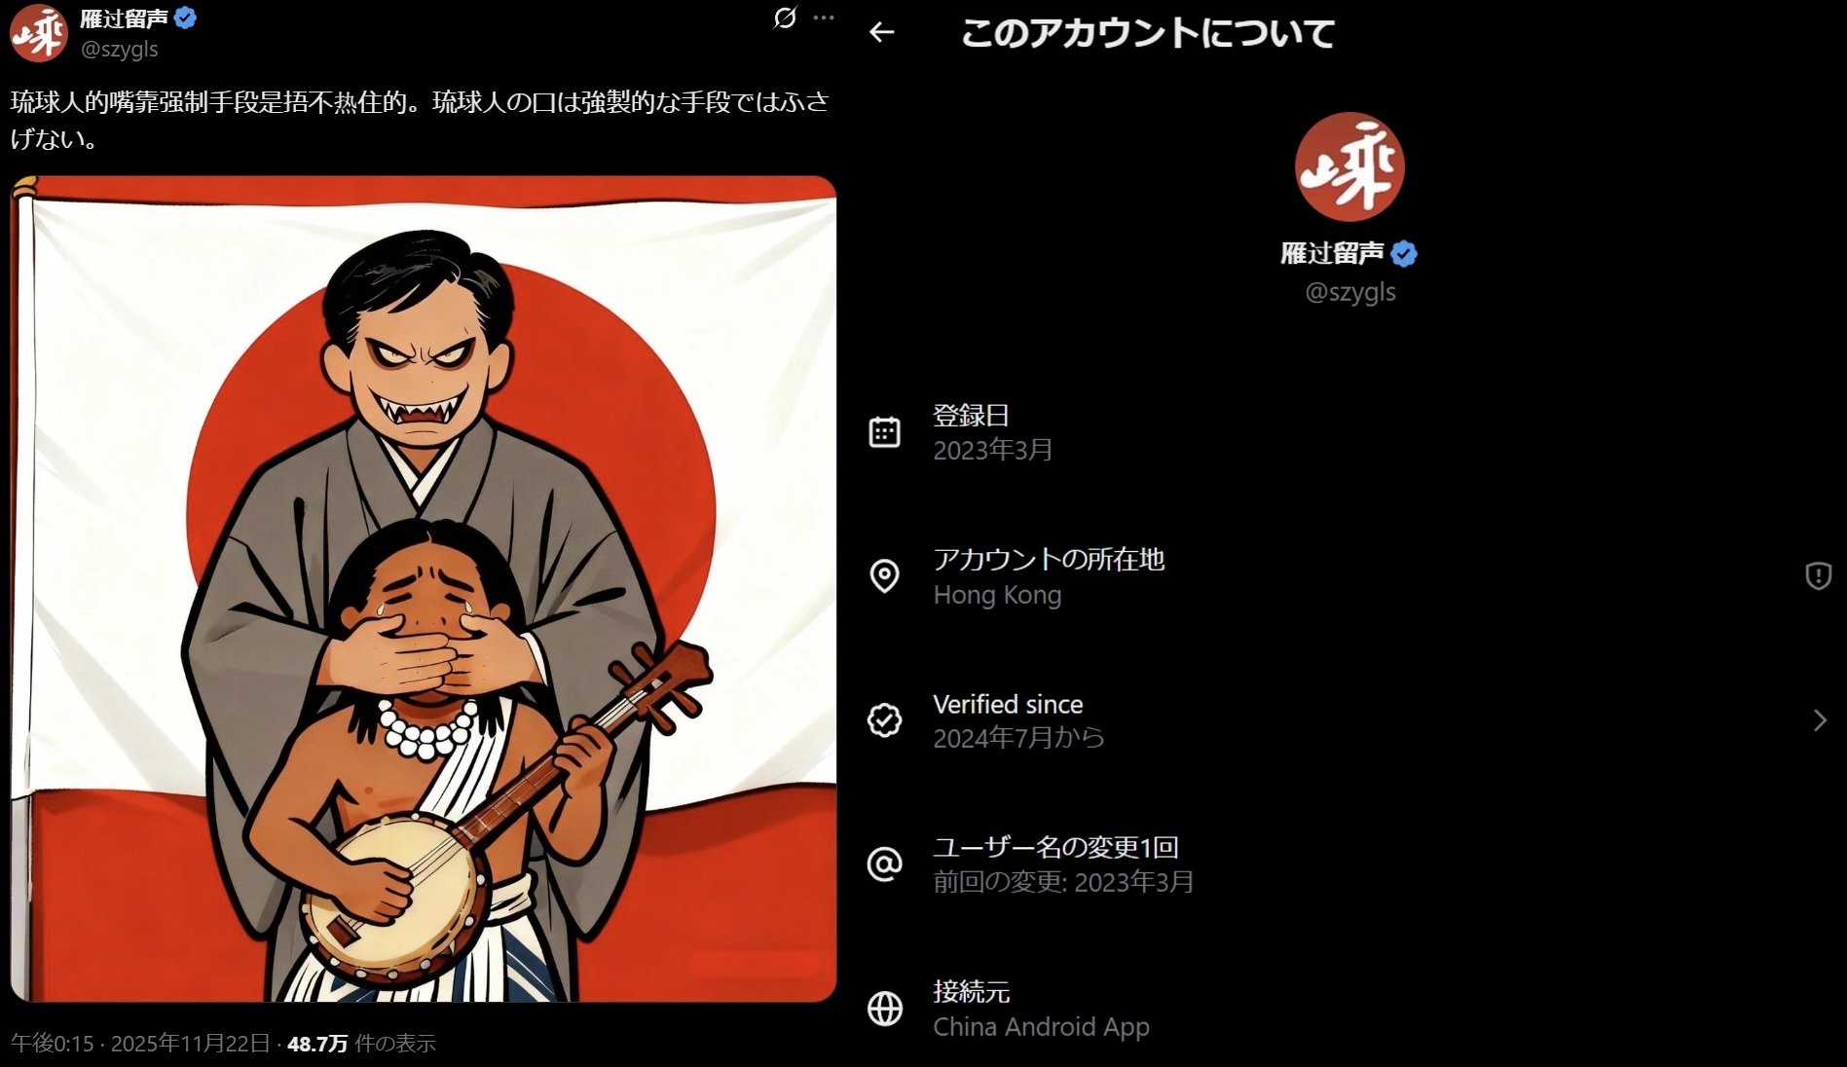The width and height of the screenshot is (1847, 1067).
Task: Click the shield info icon beside Hong Kong
Action: [x=1818, y=576]
